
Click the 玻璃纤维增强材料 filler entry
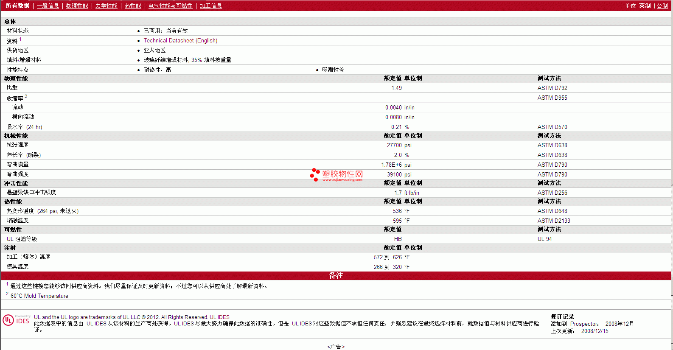tap(187, 60)
